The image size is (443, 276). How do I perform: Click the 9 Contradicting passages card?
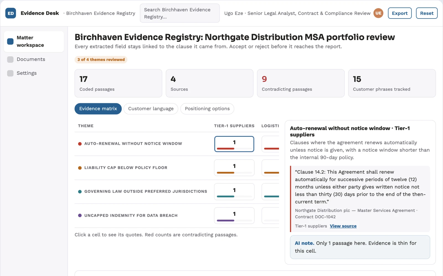(301, 83)
